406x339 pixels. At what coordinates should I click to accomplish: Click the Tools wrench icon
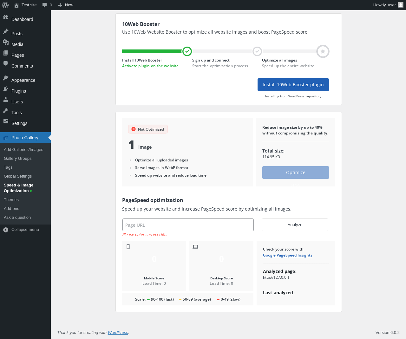click(x=6, y=110)
